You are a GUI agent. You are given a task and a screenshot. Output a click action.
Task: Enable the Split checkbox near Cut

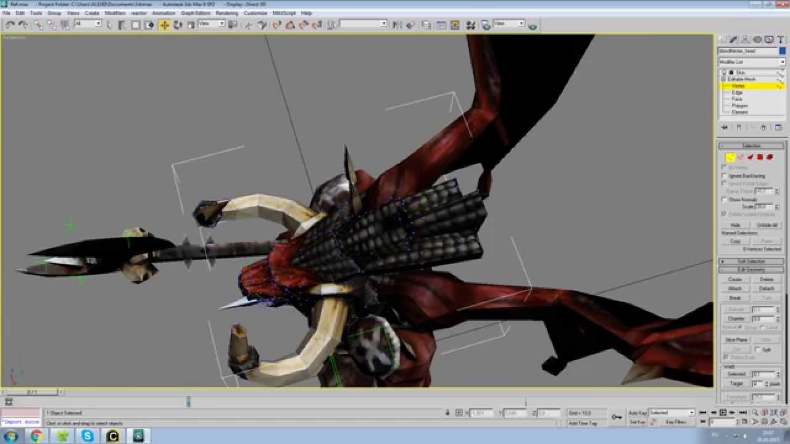(759, 350)
